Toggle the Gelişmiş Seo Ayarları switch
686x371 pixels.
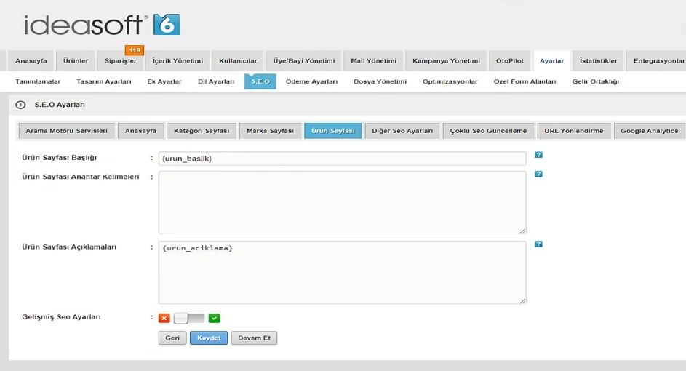click(189, 318)
